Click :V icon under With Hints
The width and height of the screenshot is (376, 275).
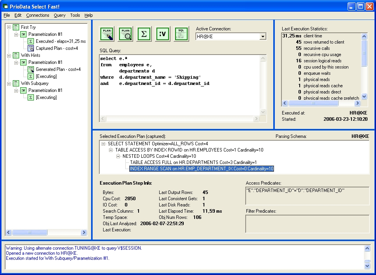(23, 62)
